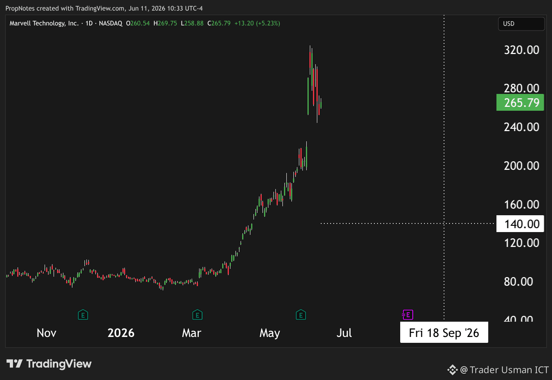Click the green earnings marker right of May
Image resolution: width=552 pixels, height=380 pixels.
pos(301,315)
